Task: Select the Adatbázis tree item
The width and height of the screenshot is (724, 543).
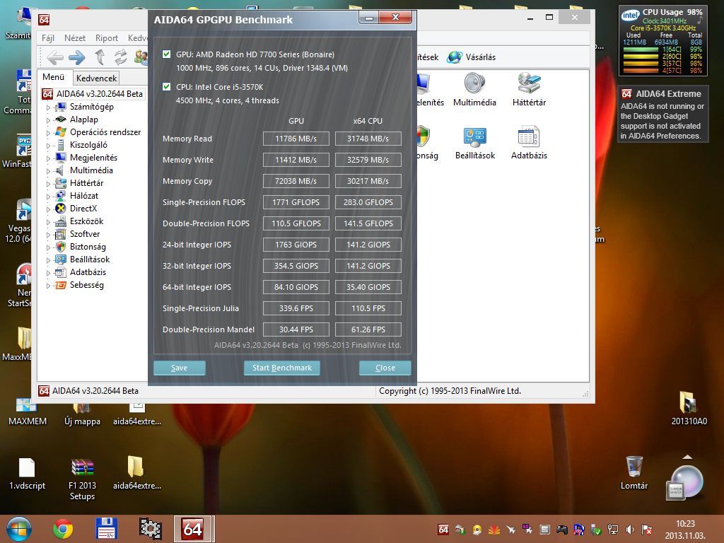Action: coord(88,272)
